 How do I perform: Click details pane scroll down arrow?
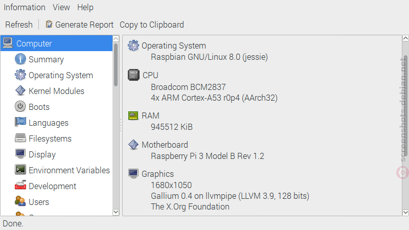405,212
